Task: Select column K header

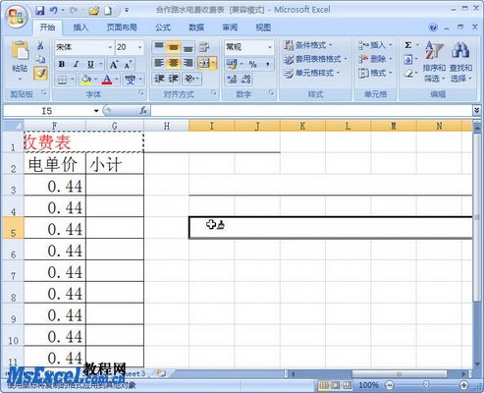Action: coord(302,126)
